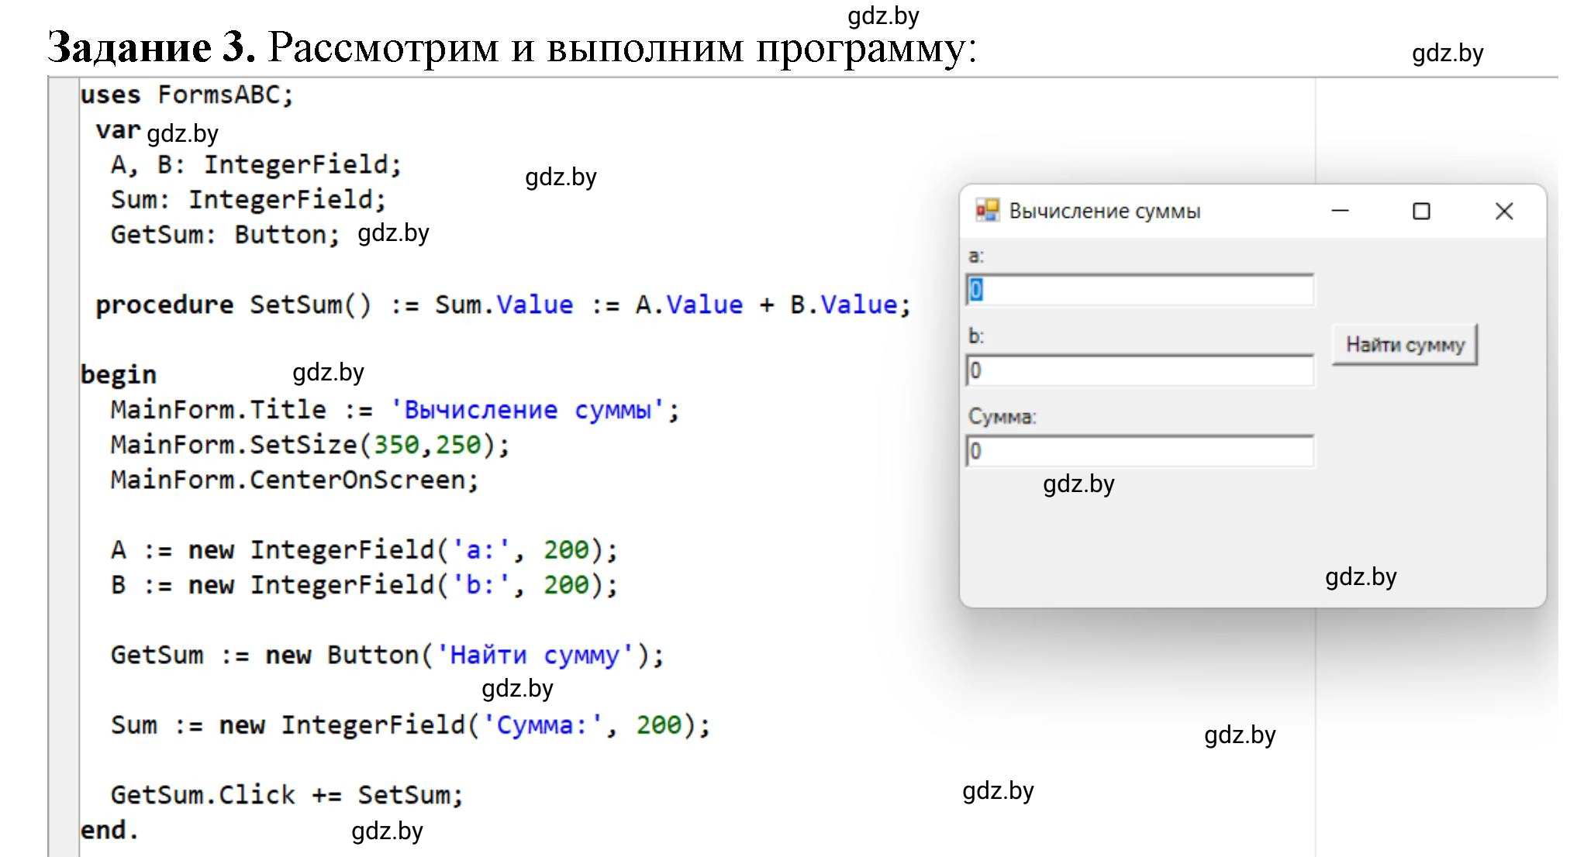Click the 'Задание 3.' heading text
Image resolution: width=1577 pixels, height=857 pixels.
tap(152, 48)
